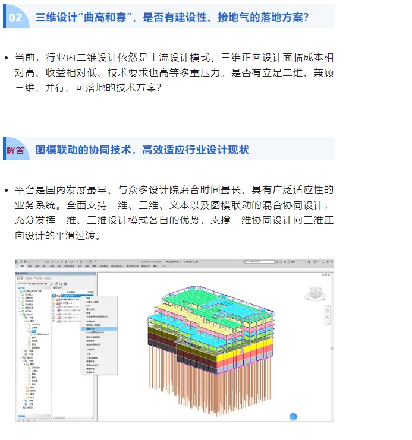Click the steering wheel navigation bar icon

pyautogui.click(x=328, y=311)
